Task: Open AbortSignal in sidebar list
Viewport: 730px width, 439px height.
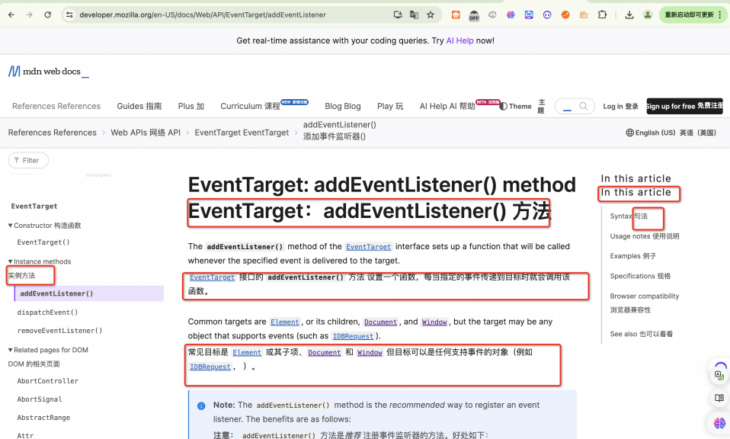Action: click(x=40, y=399)
